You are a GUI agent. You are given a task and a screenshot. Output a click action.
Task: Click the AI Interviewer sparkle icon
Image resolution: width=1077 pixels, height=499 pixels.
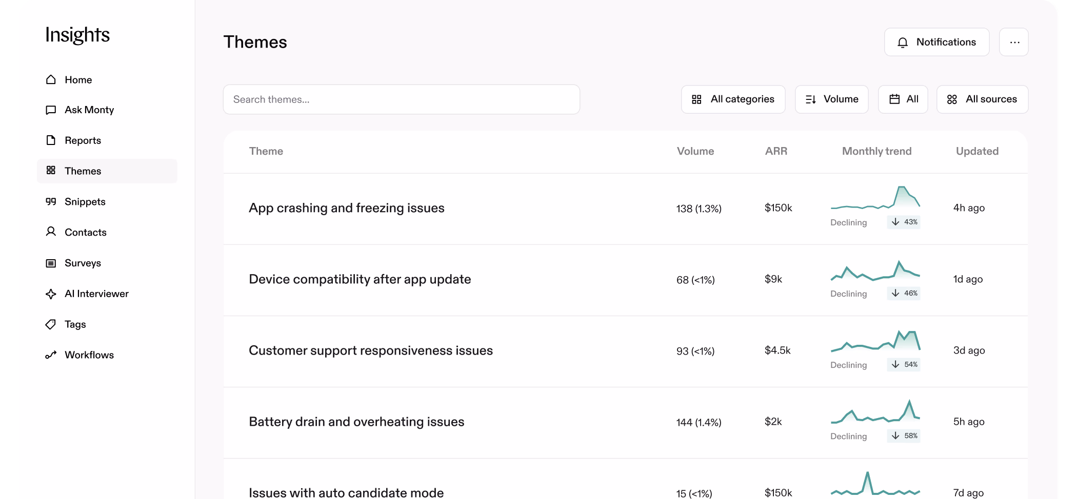(51, 294)
